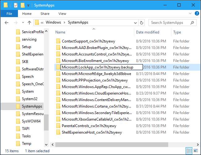Switch to details view in status bar
Screen dimensions: 201x155
coord(189,151)
